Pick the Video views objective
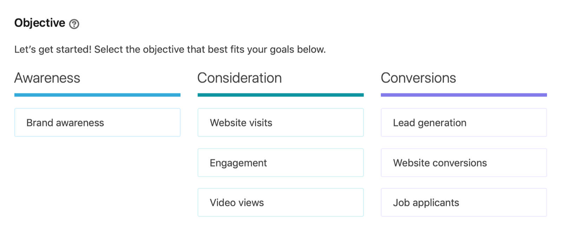The image size is (562, 230). (280, 202)
